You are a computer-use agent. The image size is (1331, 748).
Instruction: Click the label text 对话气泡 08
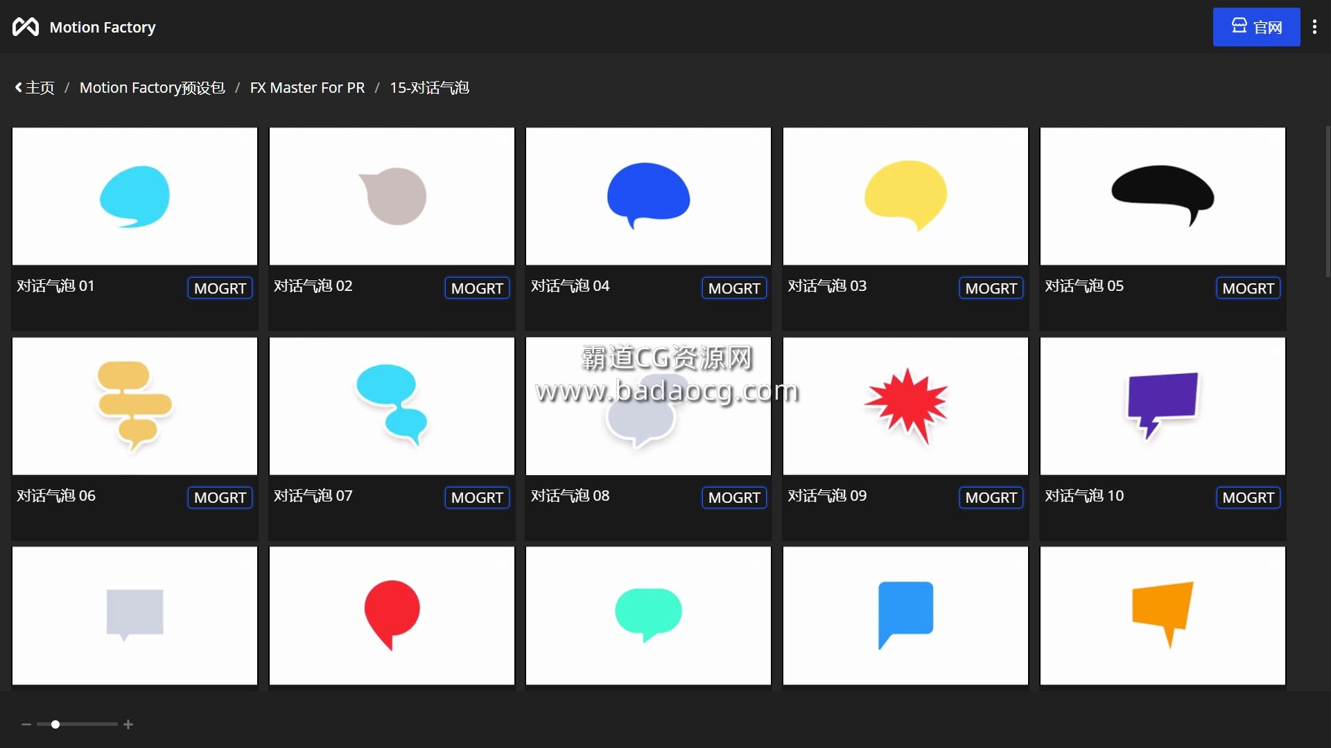point(570,496)
